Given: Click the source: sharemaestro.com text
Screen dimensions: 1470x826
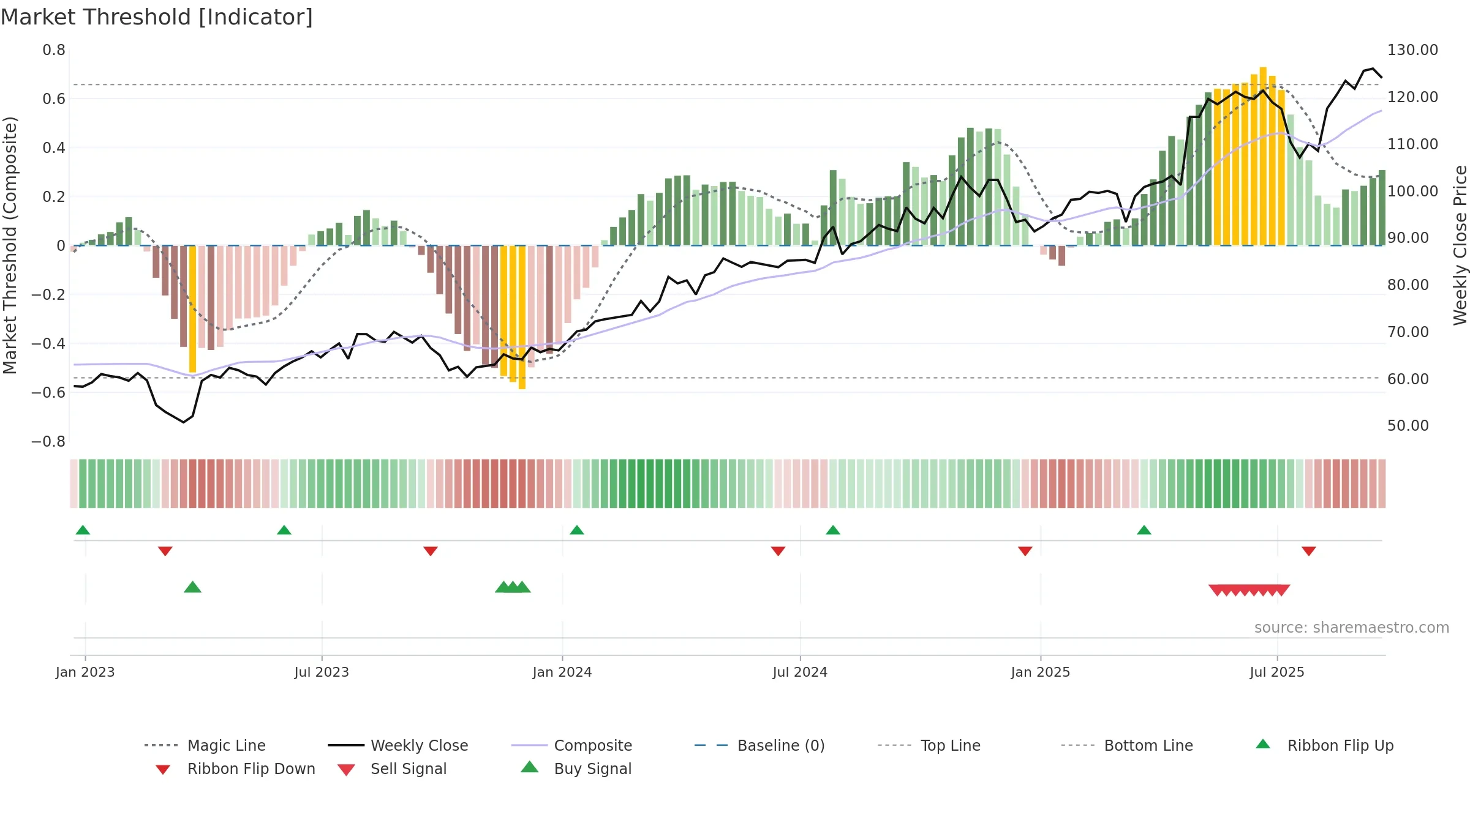Looking at the screenshot, I should click(x=1352, y=628).
